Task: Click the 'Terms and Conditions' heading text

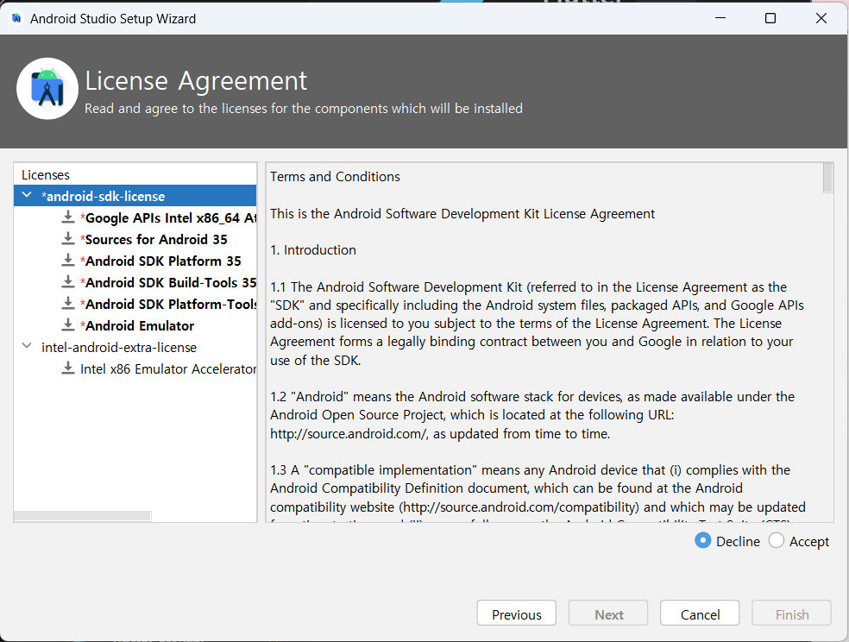Action: (x=335, y=177)
